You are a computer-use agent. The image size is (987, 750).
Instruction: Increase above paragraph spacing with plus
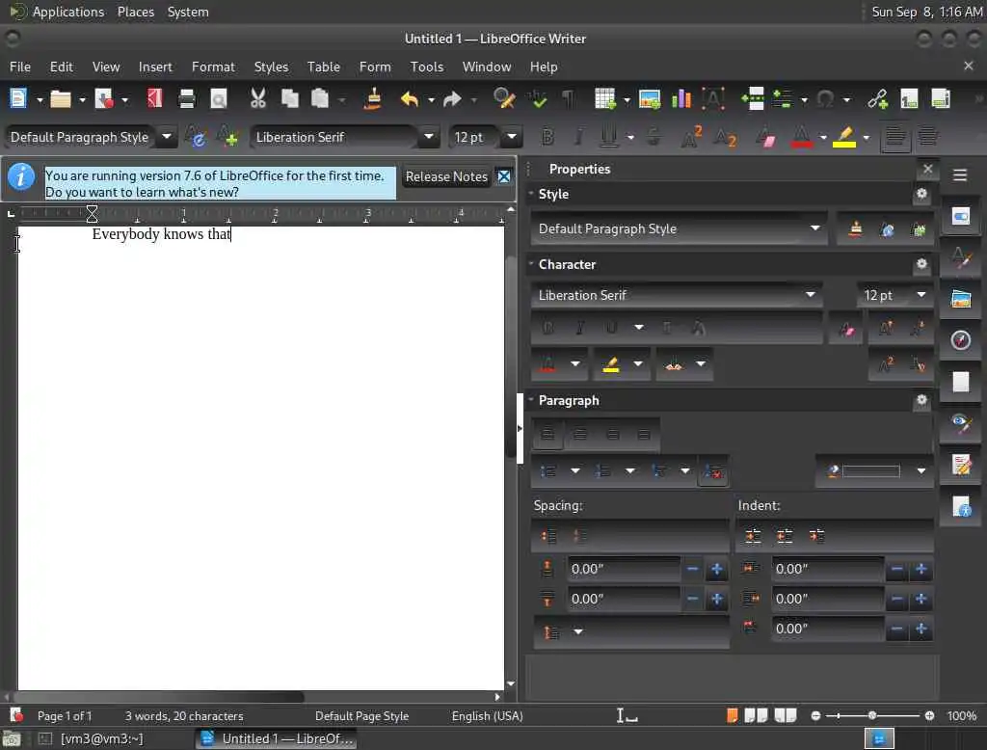[x=716, y=570]
